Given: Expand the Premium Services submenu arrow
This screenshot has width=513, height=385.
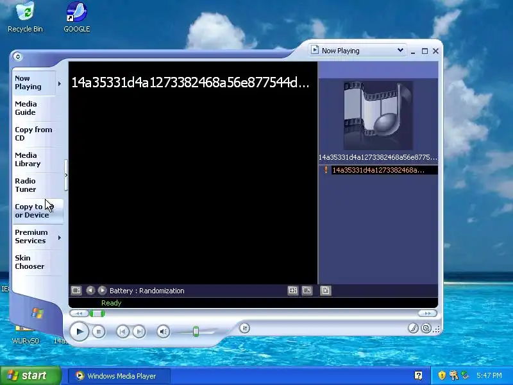Looking at the screenshot, I should tap(60, 237).
